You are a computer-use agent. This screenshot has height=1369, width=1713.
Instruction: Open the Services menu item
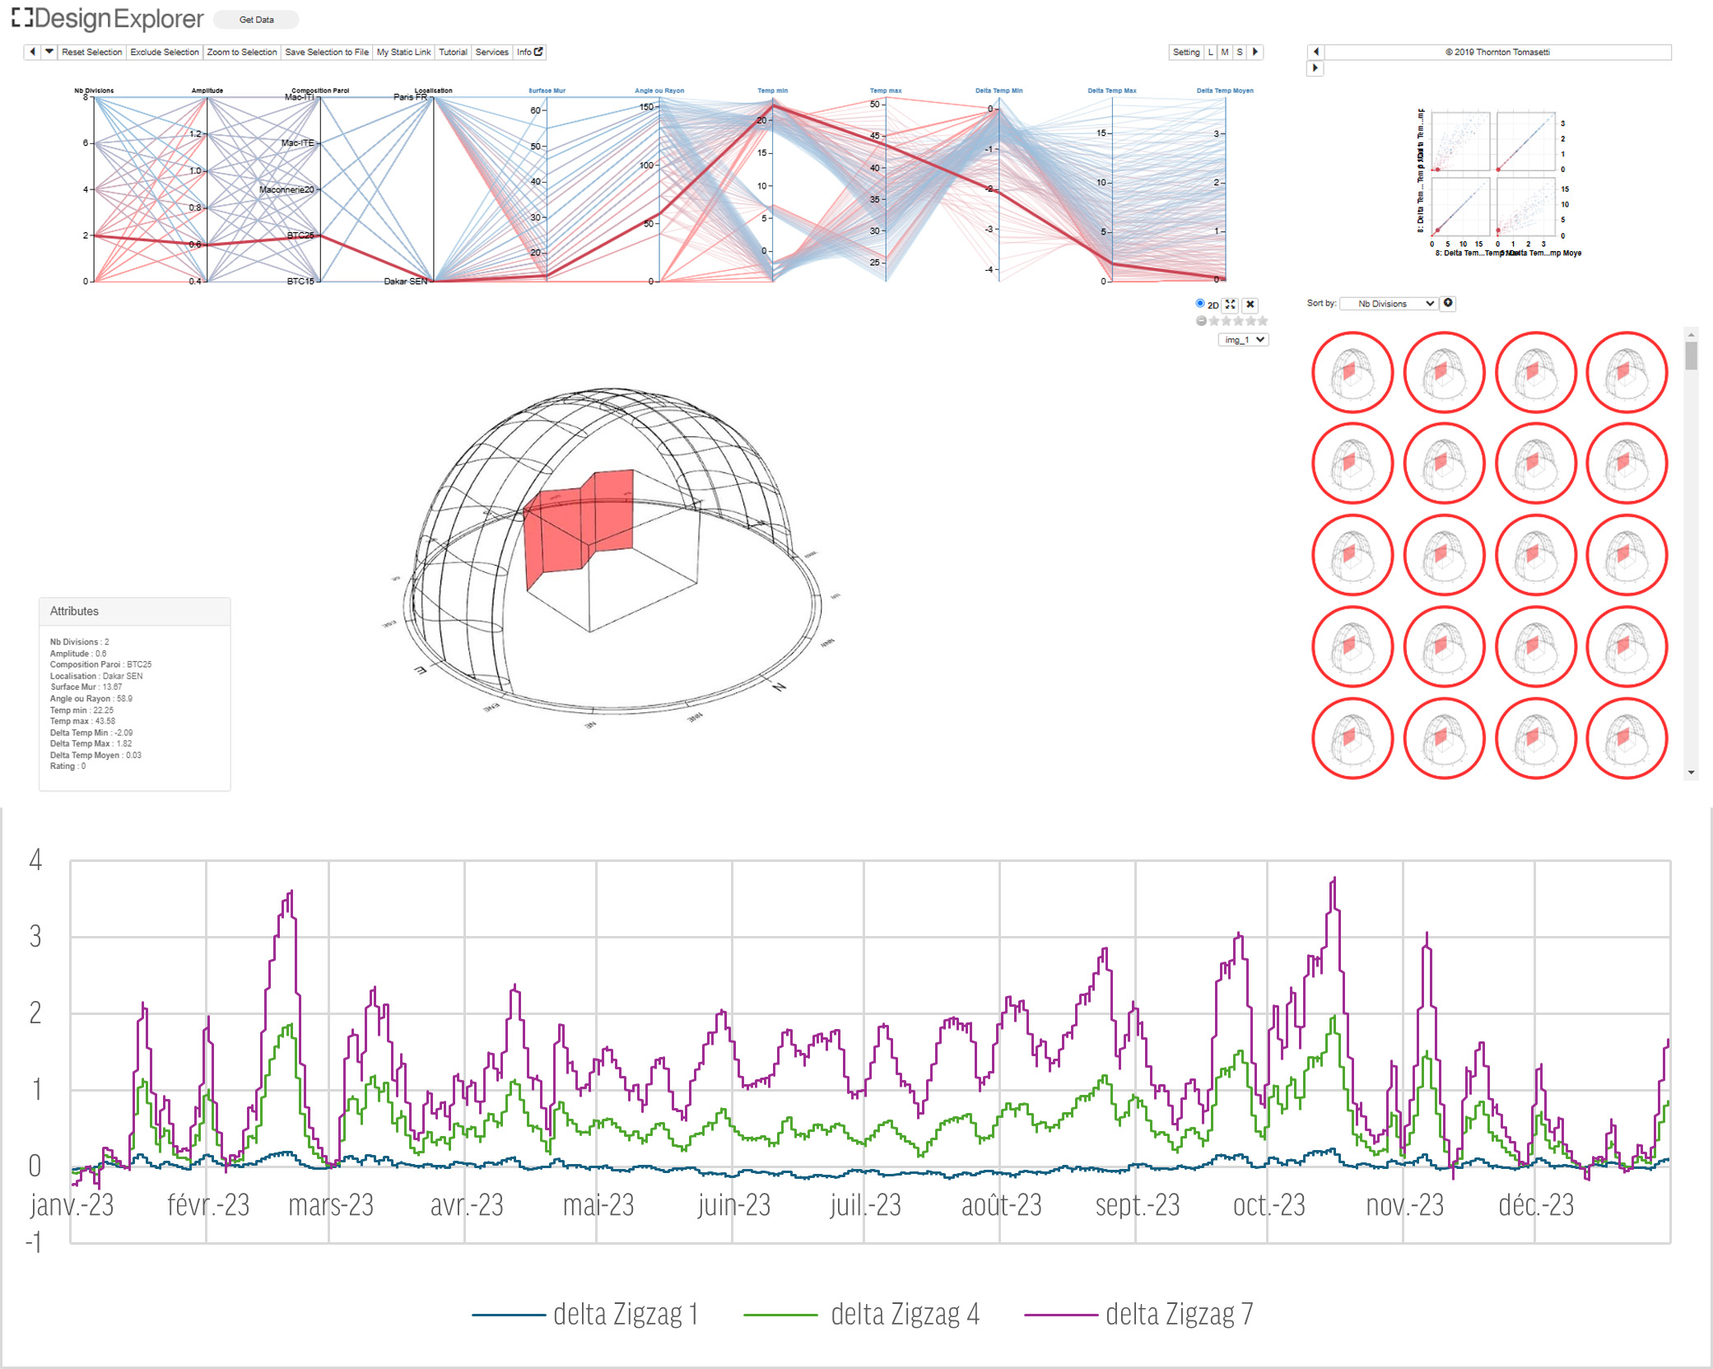(x=491, y=52)
